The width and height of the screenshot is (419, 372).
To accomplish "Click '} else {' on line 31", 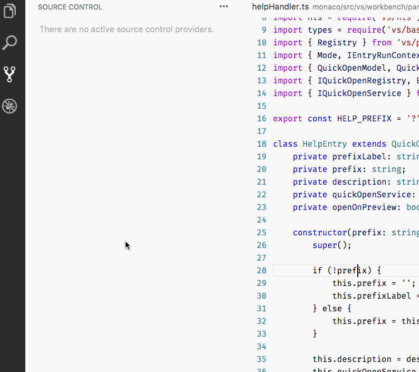I will point(332,309).
